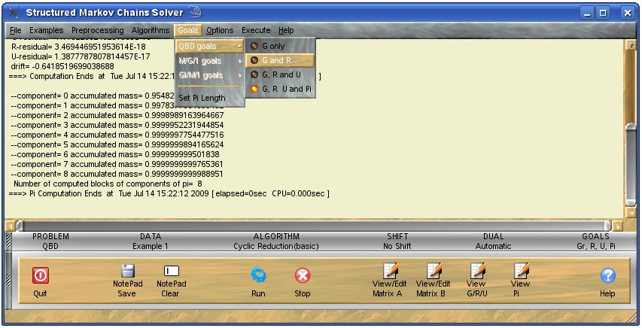Open the Preprocessing menu

point(98,30)
